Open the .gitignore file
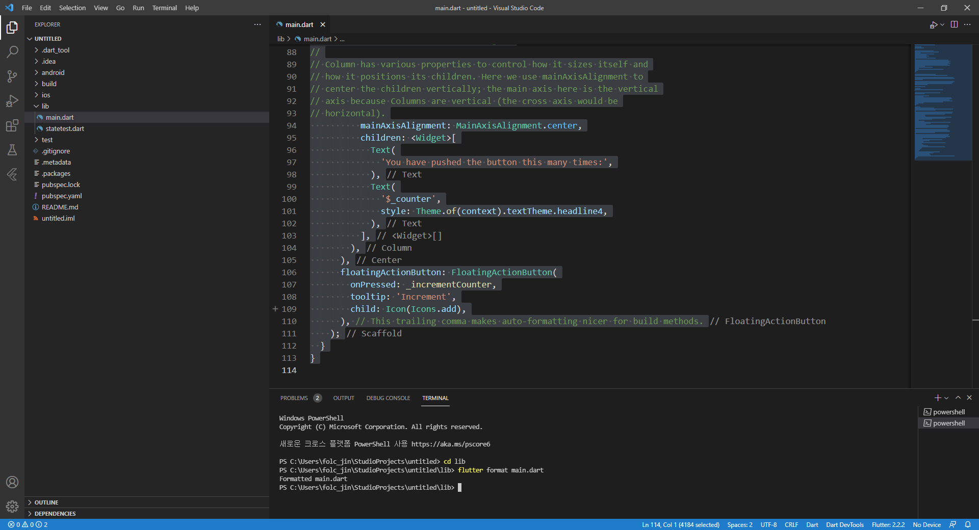The height and width of the screenshot is (530, 979). pyautogui.click(x=56, y=151)
